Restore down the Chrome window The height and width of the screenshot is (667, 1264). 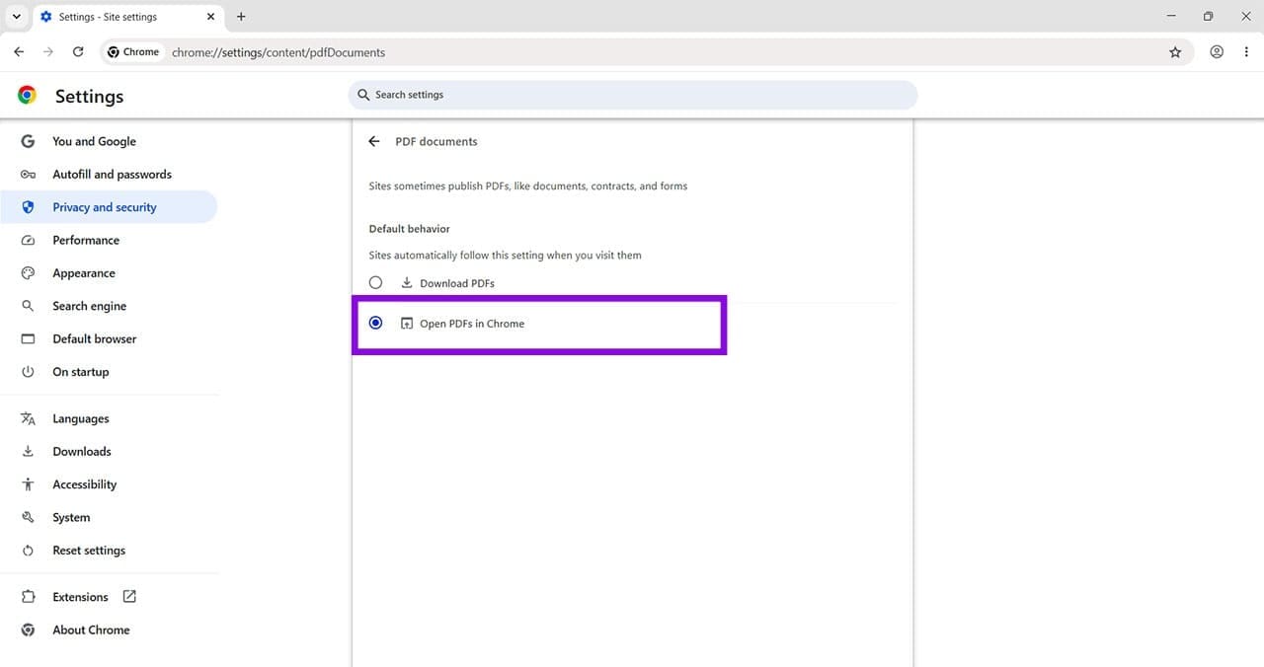tap(1208, 16)
